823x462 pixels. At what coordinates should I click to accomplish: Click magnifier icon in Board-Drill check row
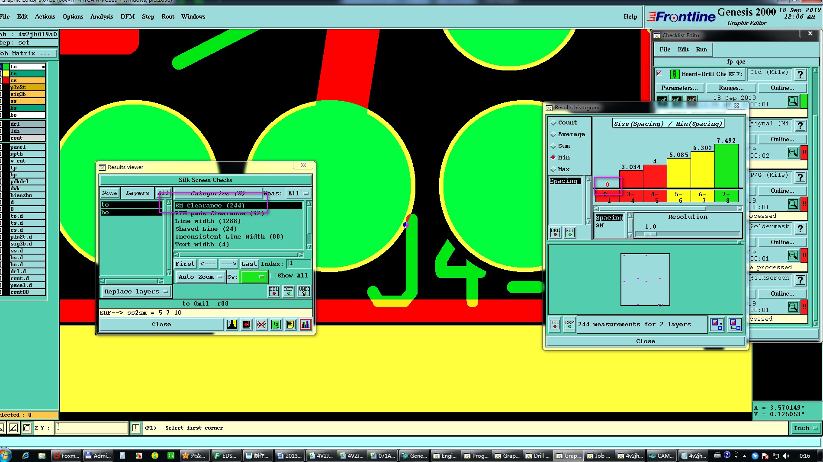pyautogui.click(x=793, y=101)
